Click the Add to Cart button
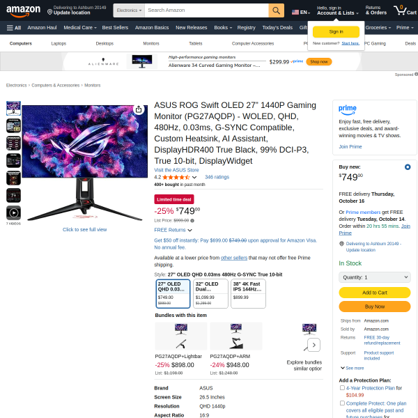This screenshot has width=418, height=418. coord(375,293)
